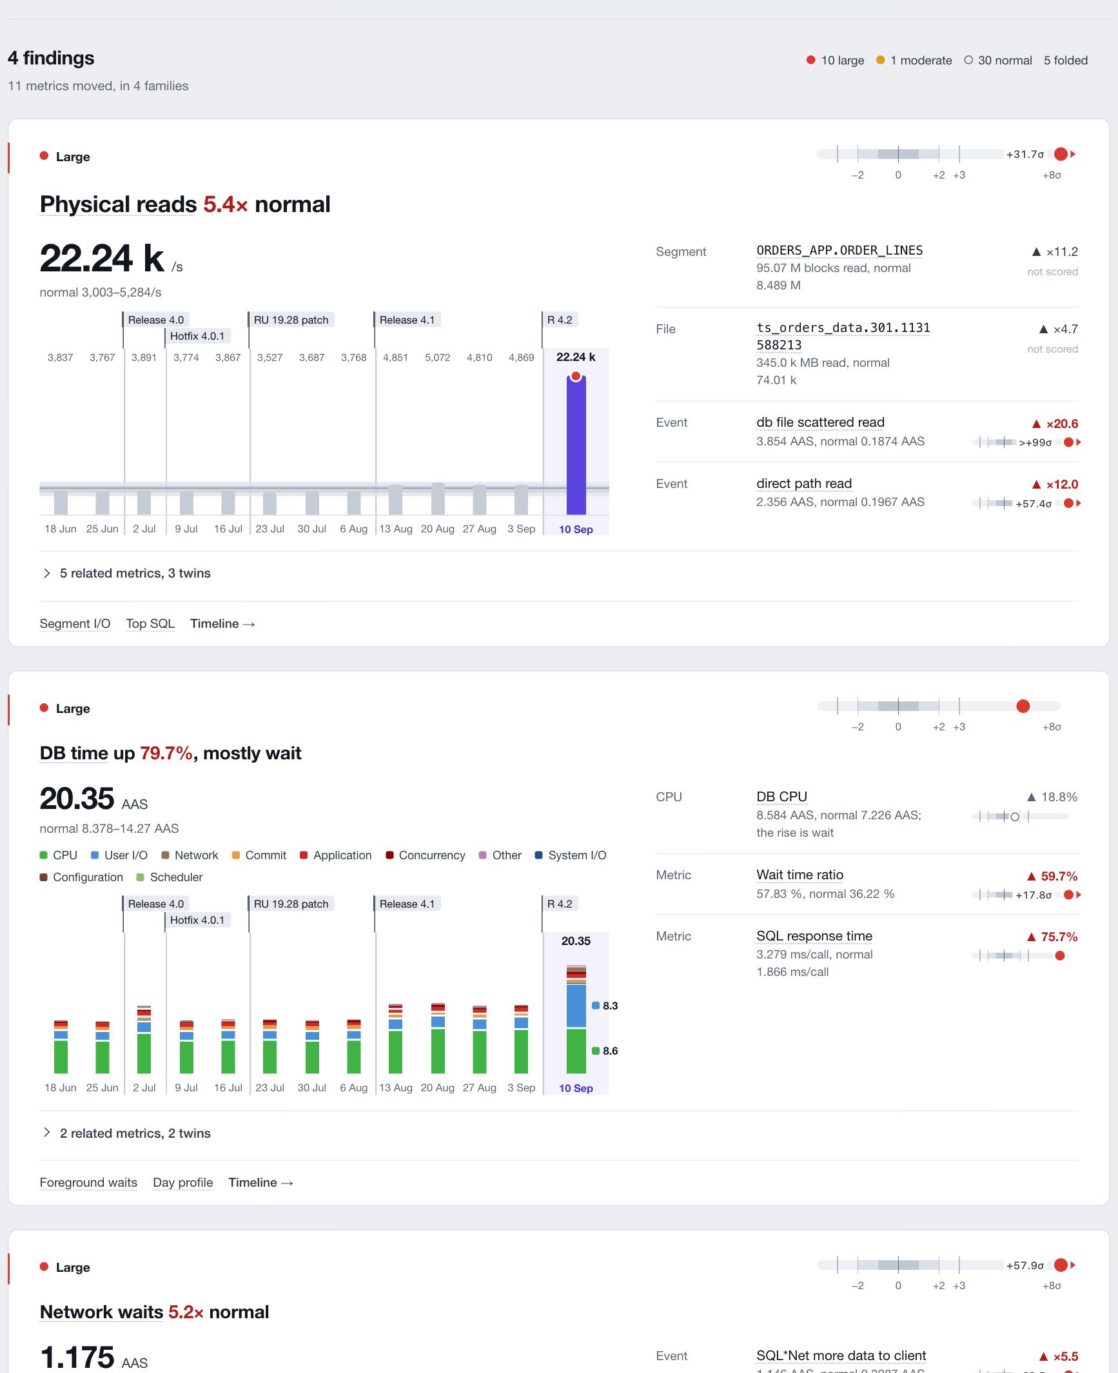Screen dimensions: 1118x1373
Task: Expand 5 related metrics, 3 twins
Action: pyautogui.click(x=126, y=573)
